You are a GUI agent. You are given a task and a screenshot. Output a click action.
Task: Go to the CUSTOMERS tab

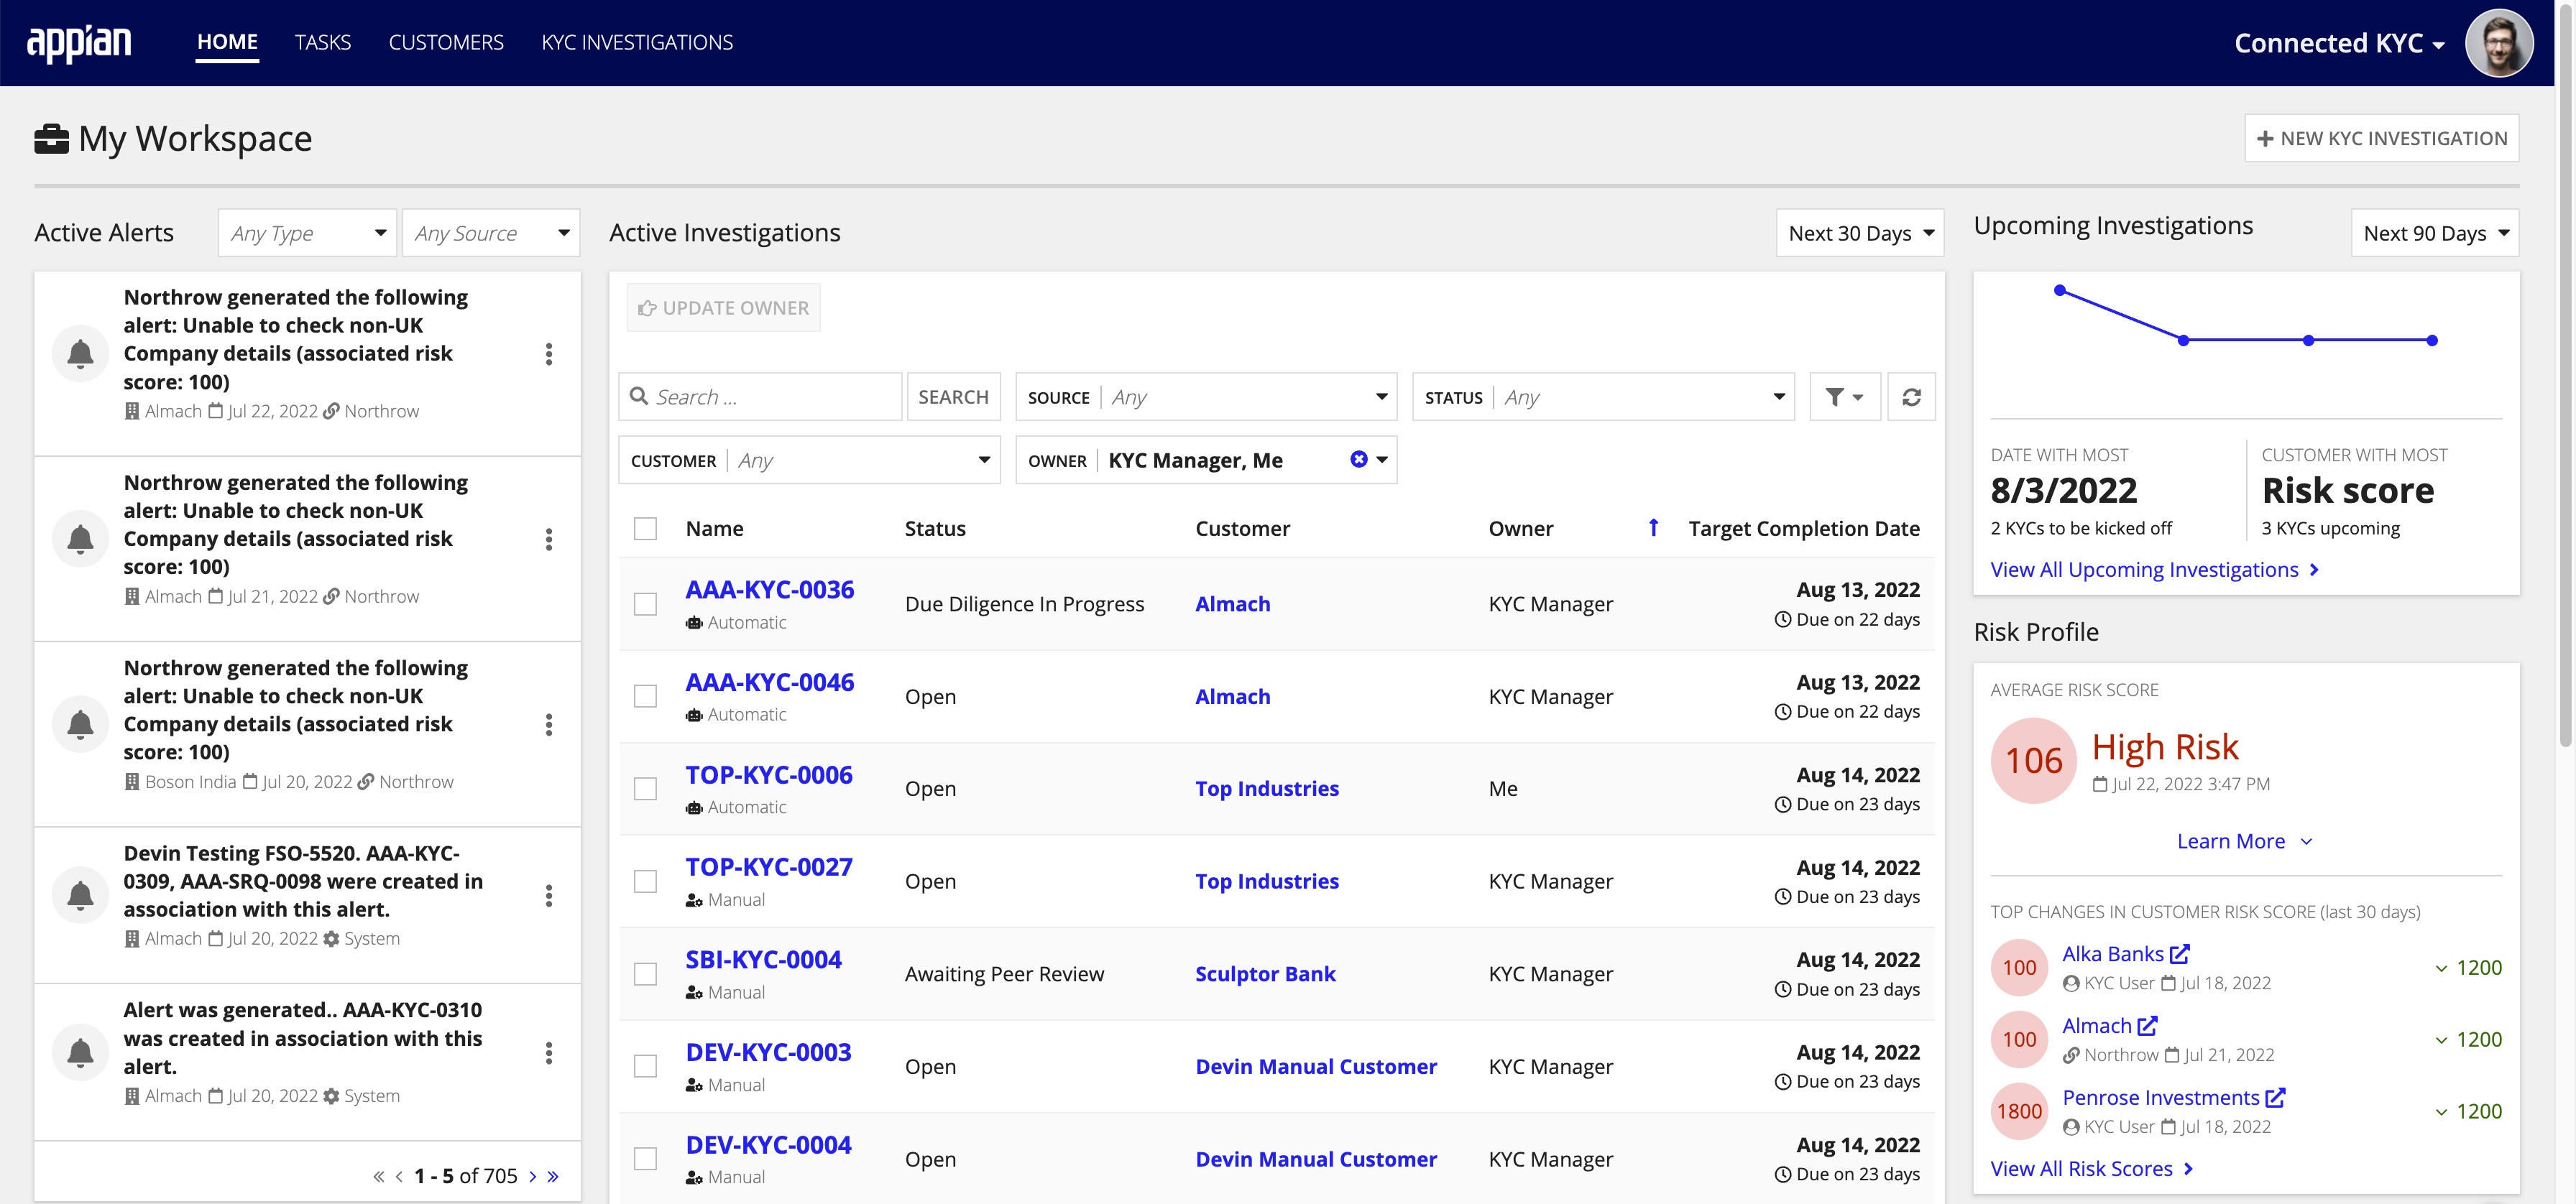pyautogui.click(x=446, y=42)
